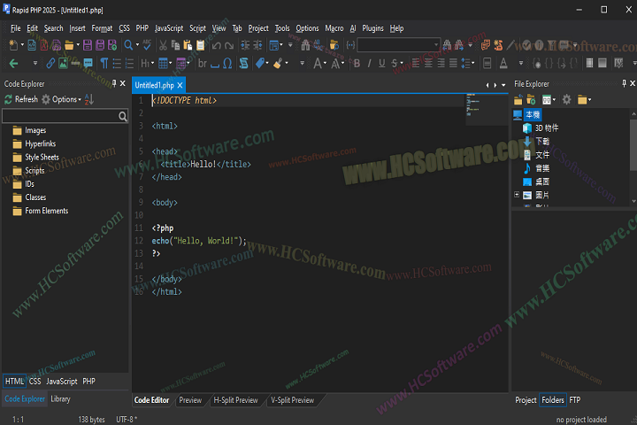Run the ABC spell check icon
This screenshot has width=637, height=425.
147,45
